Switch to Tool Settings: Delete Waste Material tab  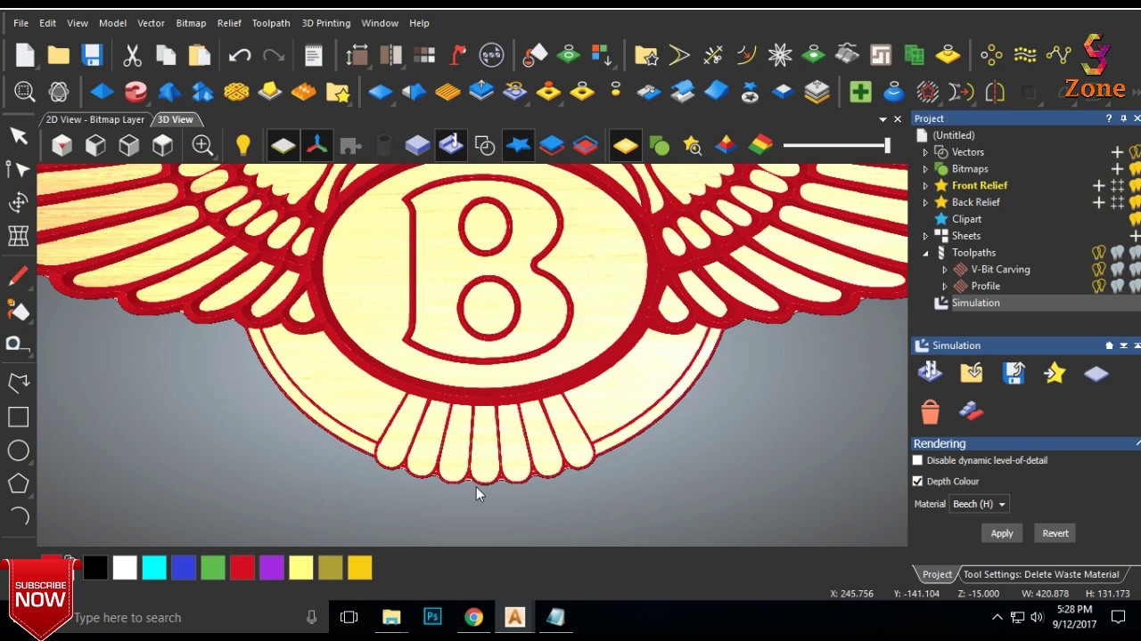[x=1040, y=574]
